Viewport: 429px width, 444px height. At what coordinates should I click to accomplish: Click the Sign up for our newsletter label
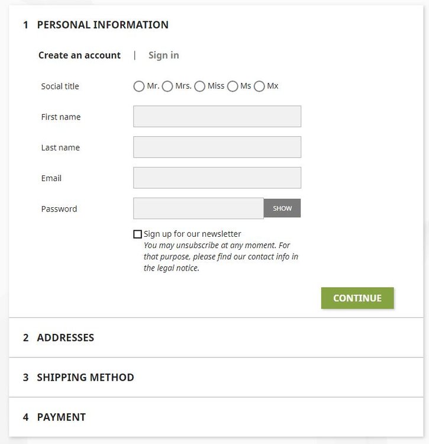(x=192, y=234)
